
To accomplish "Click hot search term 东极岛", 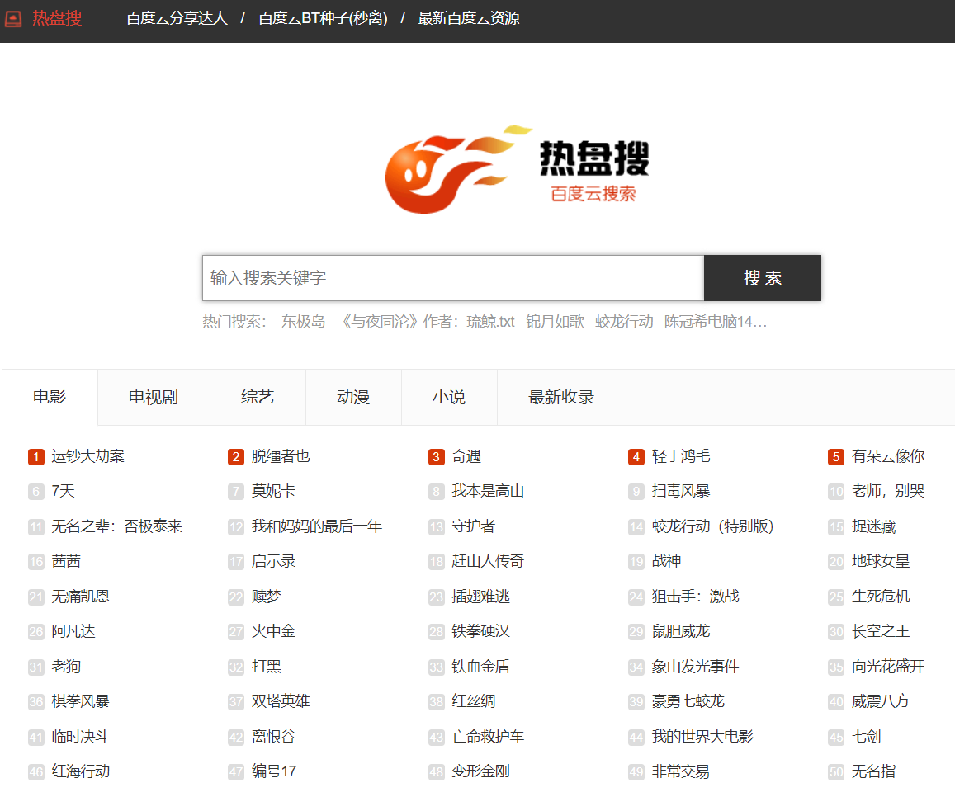I will 303,322.
